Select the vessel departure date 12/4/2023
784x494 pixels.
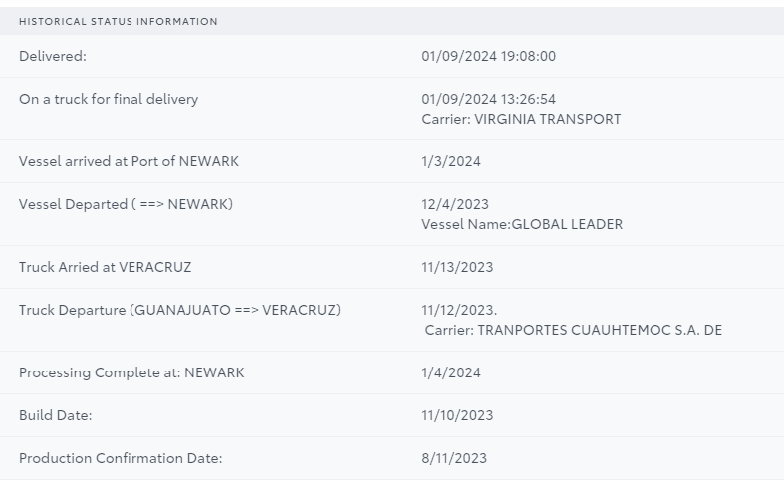pos(455,204)
